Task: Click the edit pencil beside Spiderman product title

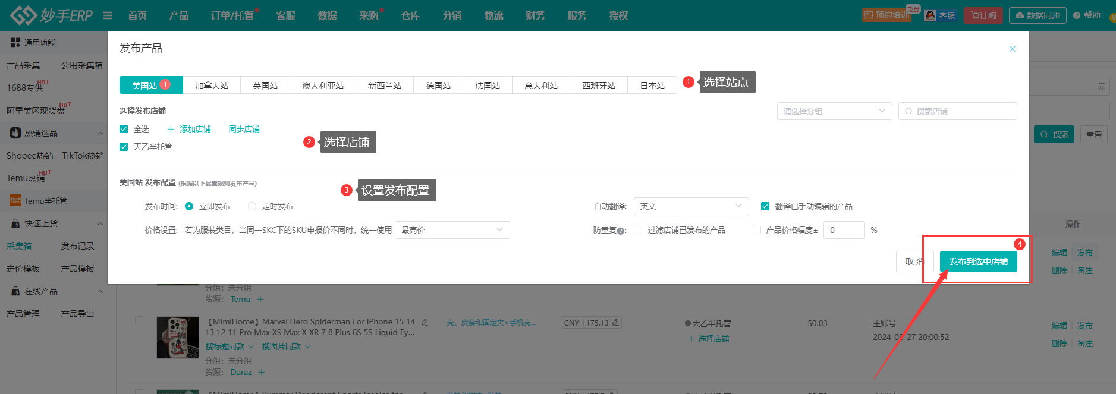Action: (425, 322)
